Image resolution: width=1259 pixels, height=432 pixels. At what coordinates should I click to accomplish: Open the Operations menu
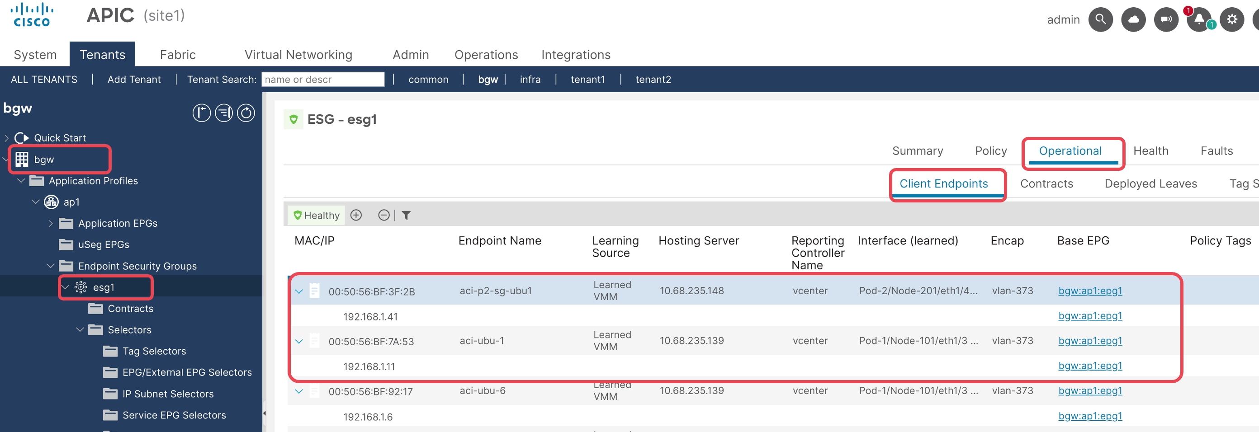(x=486, y=55)
